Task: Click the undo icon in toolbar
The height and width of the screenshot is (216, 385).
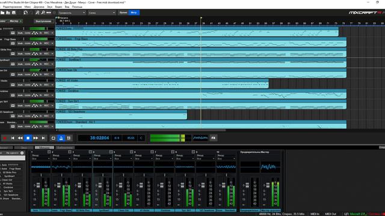Action: tap(25, 13)
